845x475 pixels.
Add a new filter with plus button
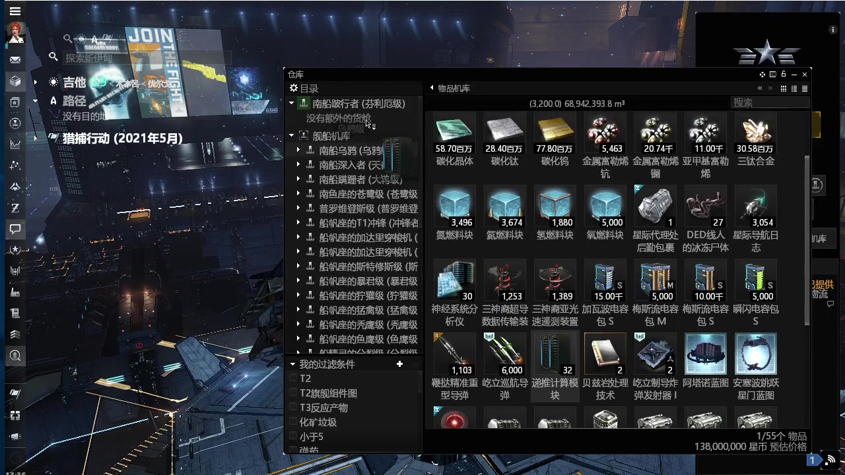(x=399, y=364)
